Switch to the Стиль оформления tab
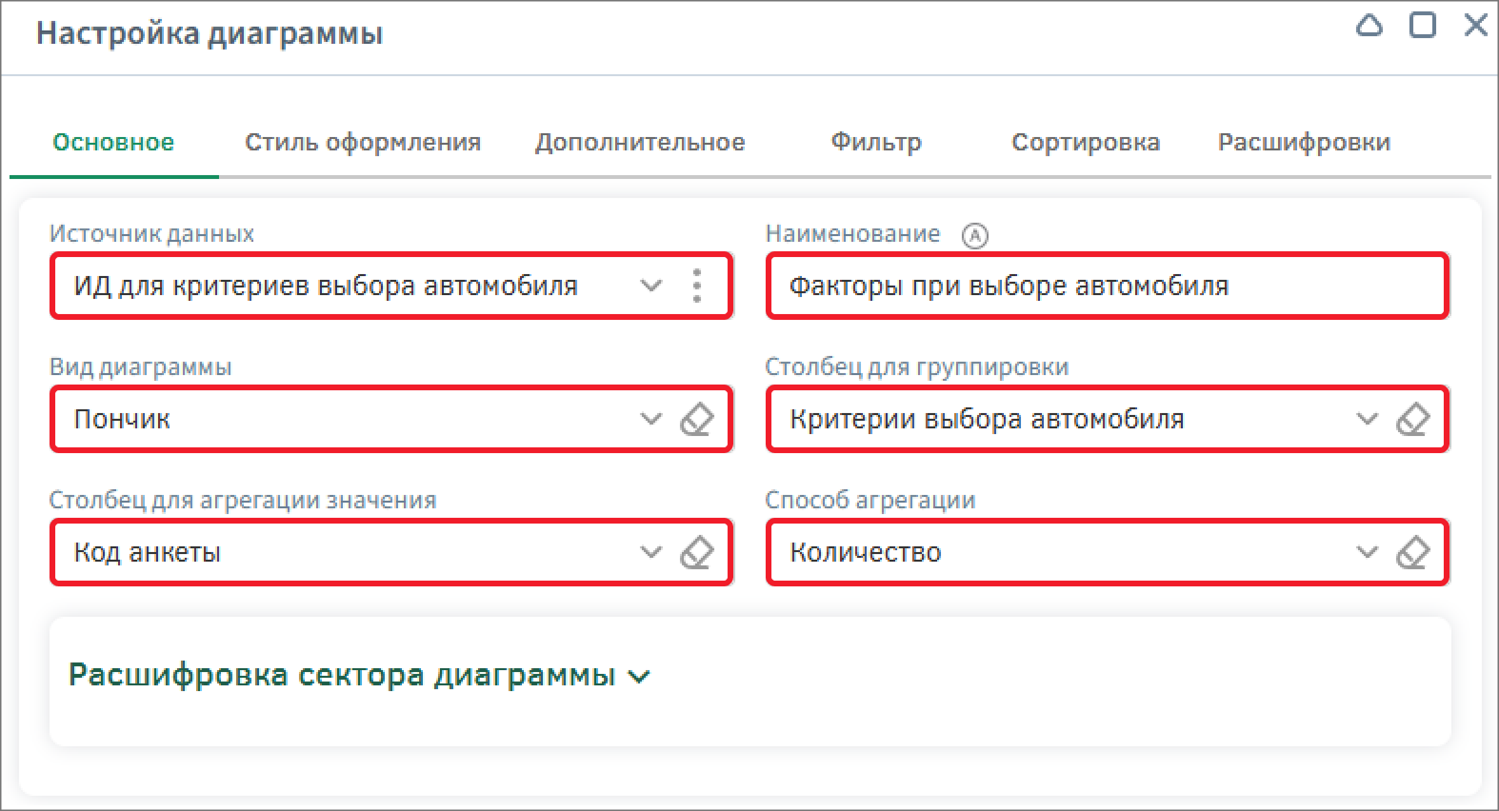1499x811 pixels. (x=362, y=143)
